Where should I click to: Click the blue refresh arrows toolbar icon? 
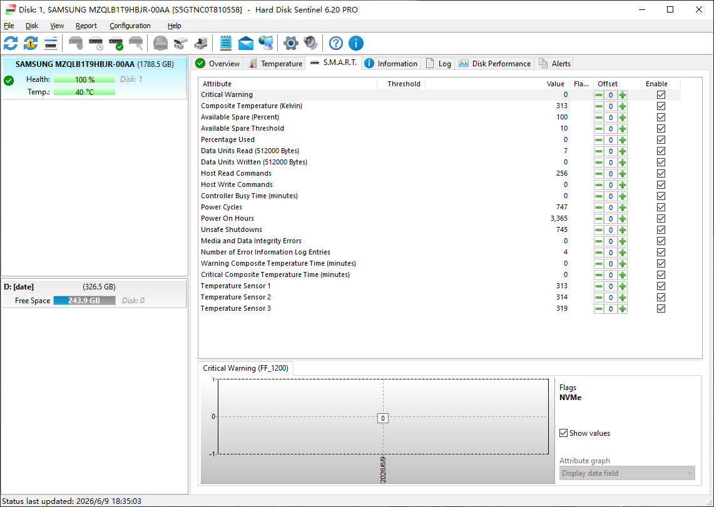(11, 43)
